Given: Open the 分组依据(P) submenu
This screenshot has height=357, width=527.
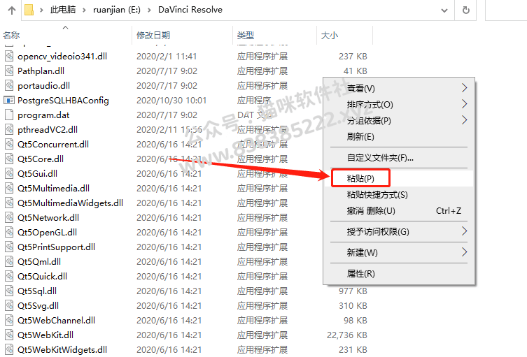Looking at the screenshot, I should click(x=399, y=120).
